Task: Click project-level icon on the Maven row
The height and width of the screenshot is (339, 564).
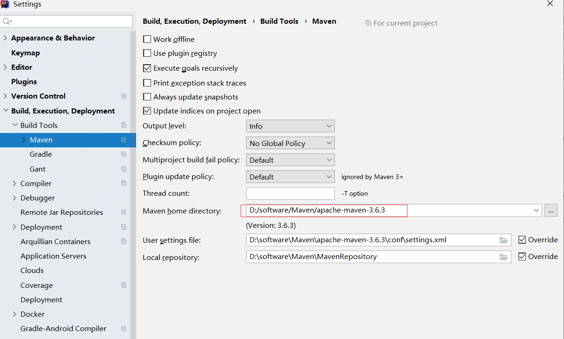Action: coord(124,140)
